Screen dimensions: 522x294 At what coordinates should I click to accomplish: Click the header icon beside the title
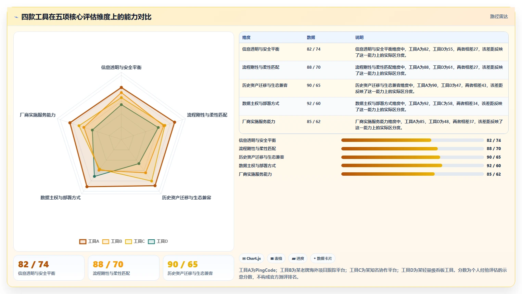(x=16, y=17)
